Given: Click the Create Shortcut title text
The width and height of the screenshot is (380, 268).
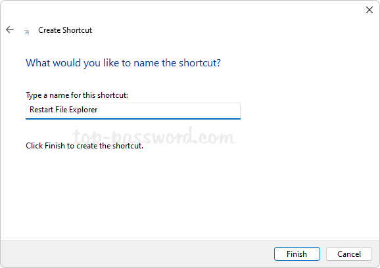Looking at the screenshot, I should point(65,30).
